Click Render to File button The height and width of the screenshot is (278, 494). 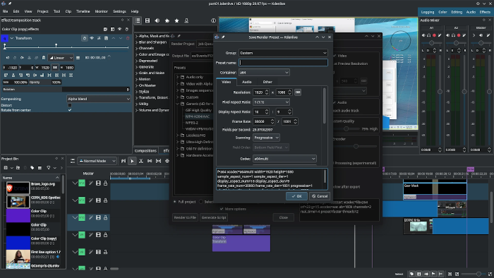(185, 217)
